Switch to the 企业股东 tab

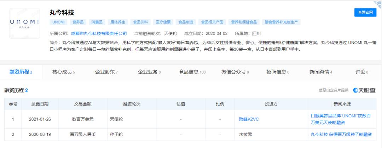click(x=106, y=72)
